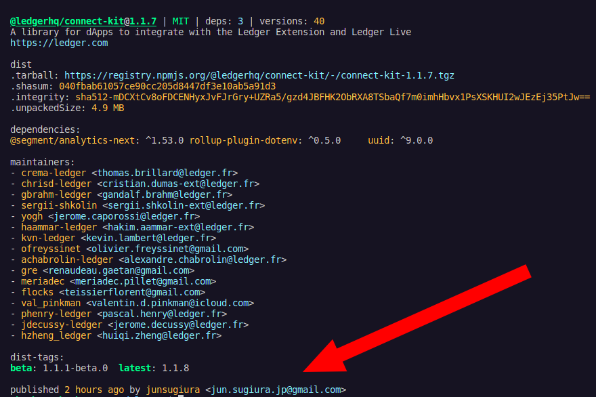Click latest version number 1.1.8
596x397 pixels.
(x=175, y=368)
